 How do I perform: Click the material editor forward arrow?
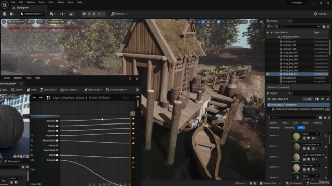pos(40,98)
